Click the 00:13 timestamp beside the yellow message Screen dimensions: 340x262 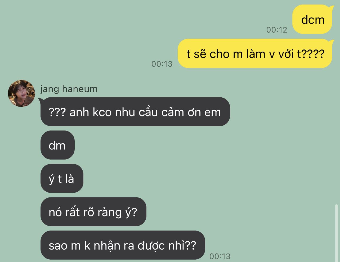[x=162, y=64]
